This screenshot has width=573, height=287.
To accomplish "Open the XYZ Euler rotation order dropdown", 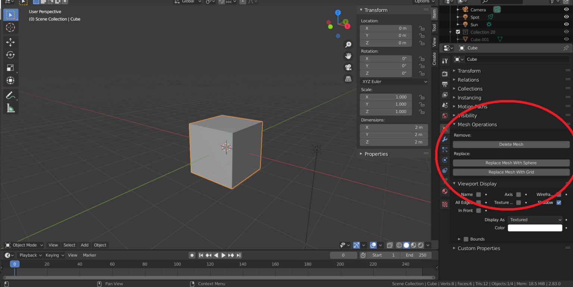I will [394, 82].
